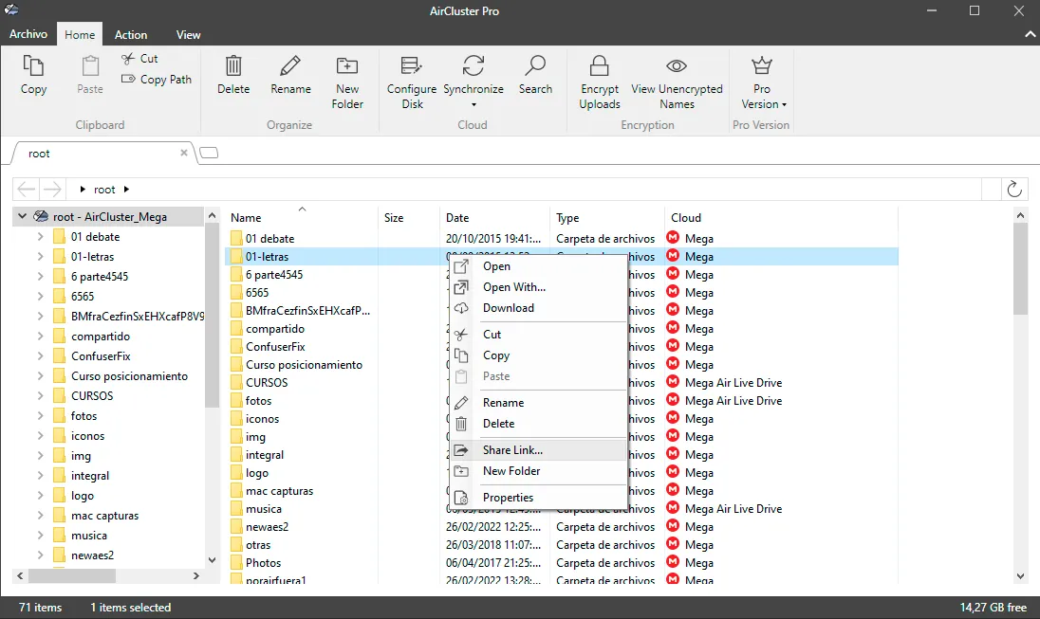Click the Search magnifier icon
The image size is (1040, 619).
click(534, 65)
